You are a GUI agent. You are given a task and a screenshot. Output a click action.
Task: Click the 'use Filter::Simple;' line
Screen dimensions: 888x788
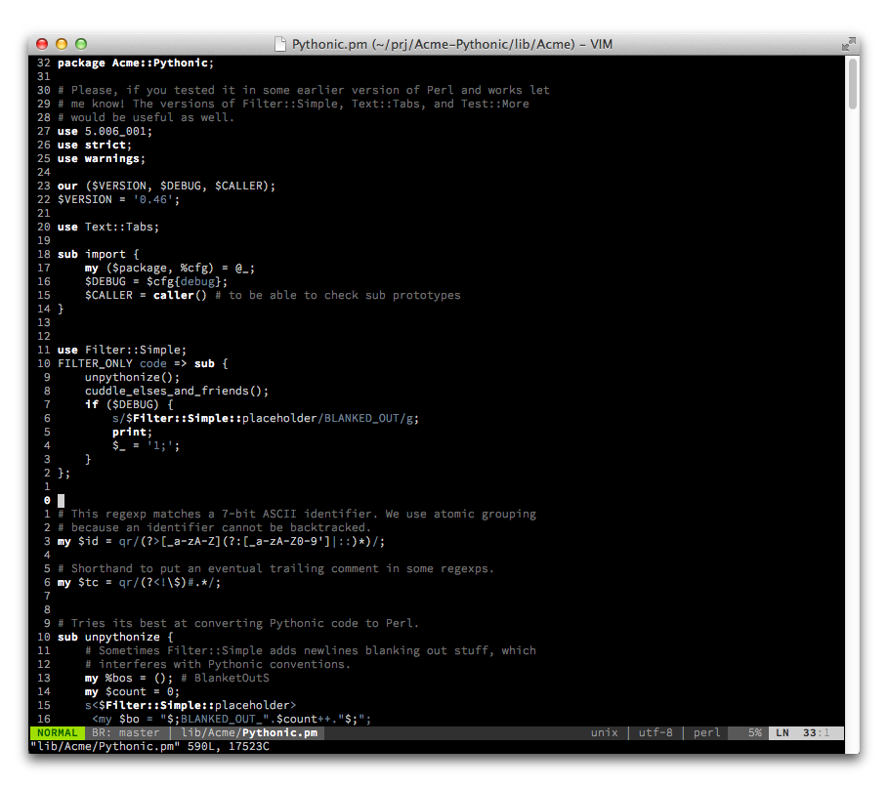pos(122,350)
